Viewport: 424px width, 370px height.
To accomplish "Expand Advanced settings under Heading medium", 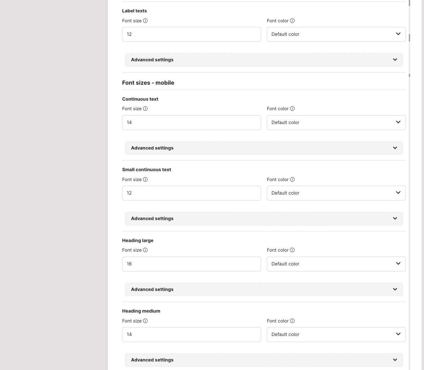I will click(x=264, y=360).
